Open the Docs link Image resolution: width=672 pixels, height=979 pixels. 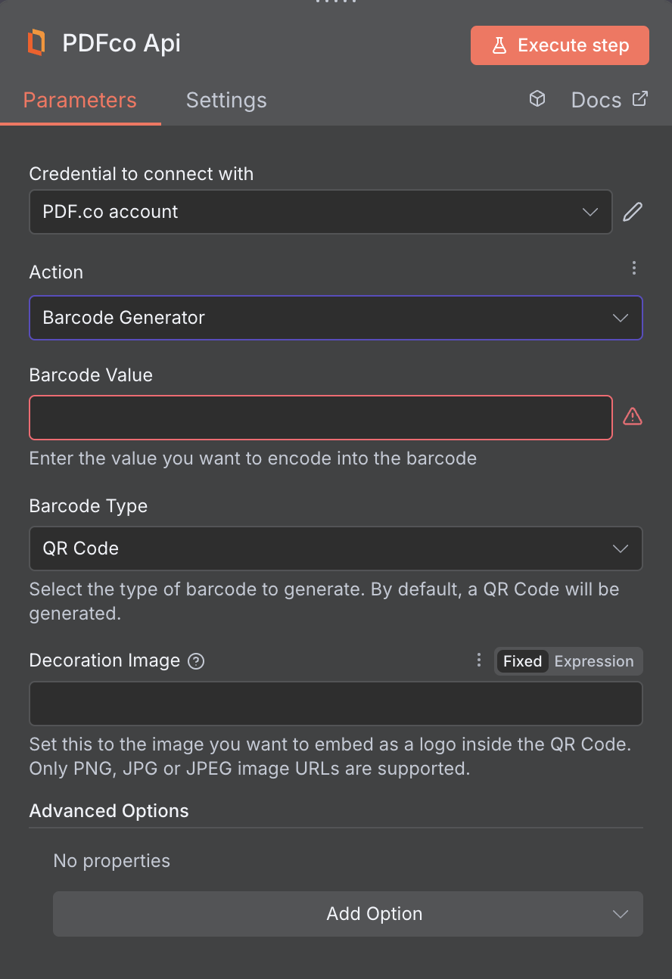(x=596, y=99)
